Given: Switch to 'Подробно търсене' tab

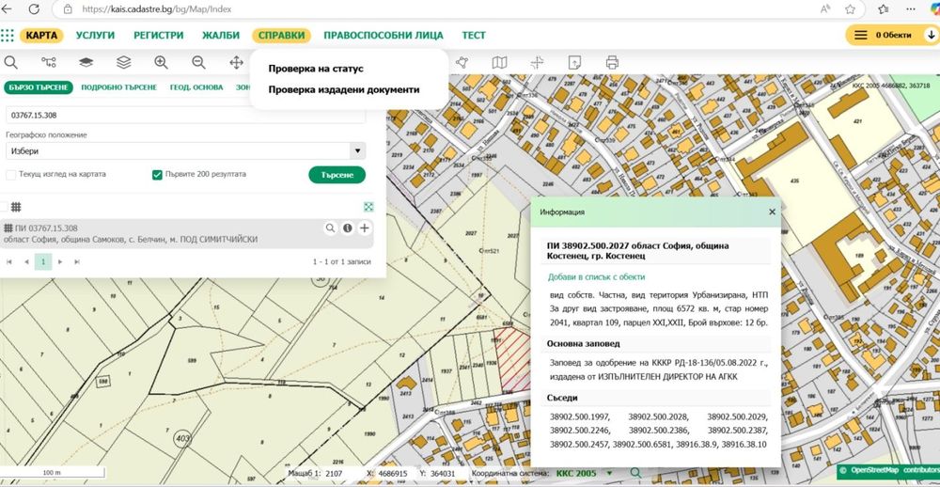Looking at the screenshot, I should (x=118, y=87).
